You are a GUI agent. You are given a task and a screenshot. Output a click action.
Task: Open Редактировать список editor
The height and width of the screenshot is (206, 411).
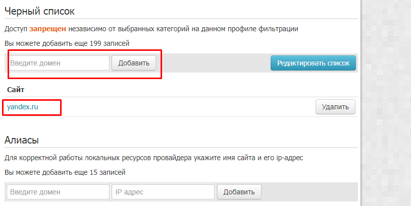coord(313,63)
